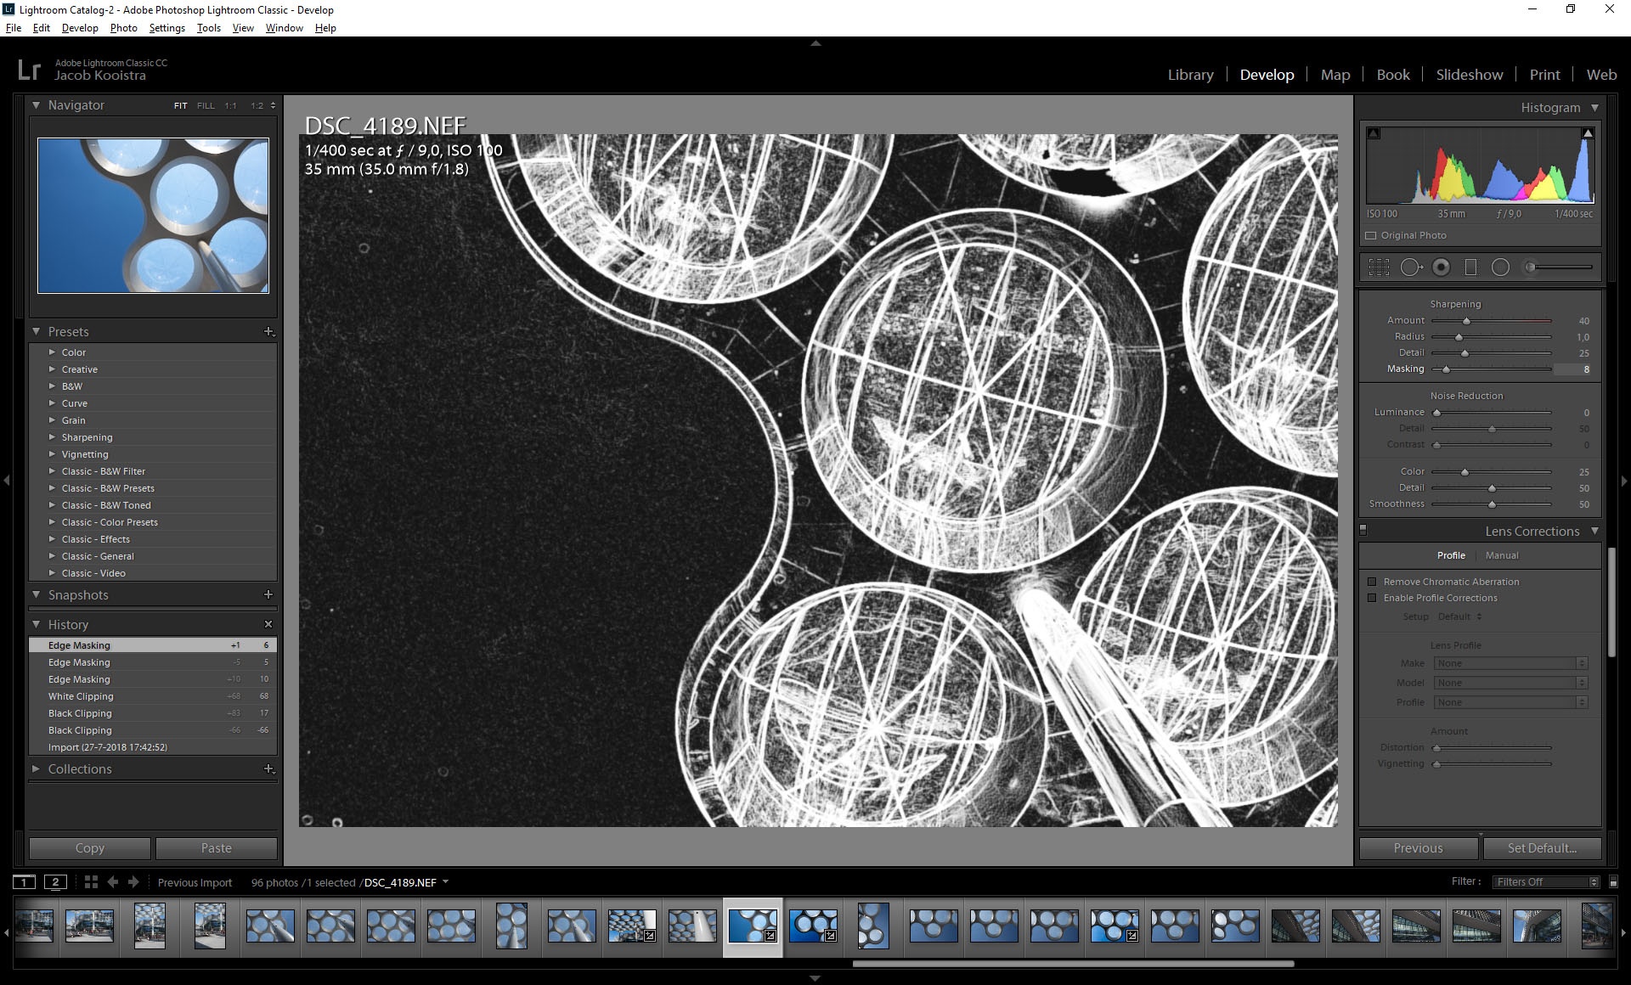
Task: Select the Radial Filter tool
Action: tap(1500, 267)
